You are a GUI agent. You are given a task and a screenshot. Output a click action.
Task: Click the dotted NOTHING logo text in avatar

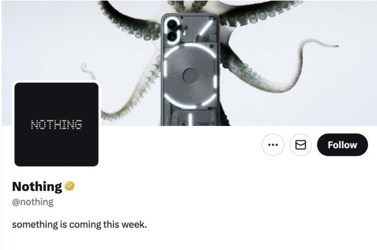click(x=57, y=125)
